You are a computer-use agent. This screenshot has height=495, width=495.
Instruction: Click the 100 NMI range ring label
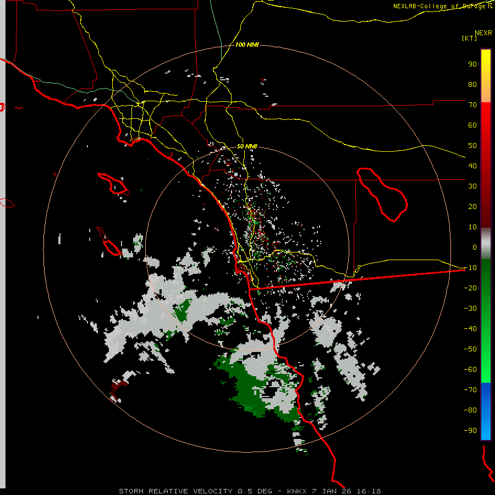pos(247,45)
